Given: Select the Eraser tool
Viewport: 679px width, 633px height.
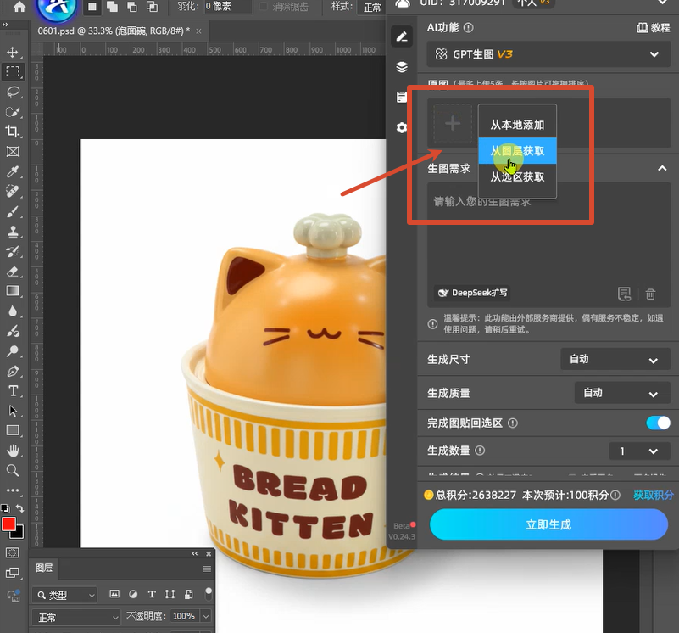Looking at the screenshot, I should [x=13, y=272].
